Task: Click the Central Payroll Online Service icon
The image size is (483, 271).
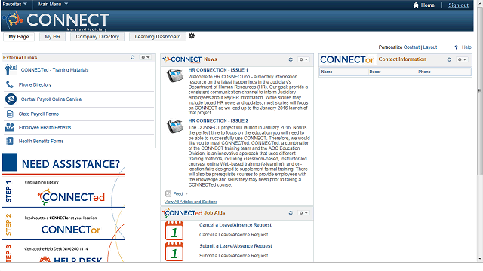Action: click(11, 99)
